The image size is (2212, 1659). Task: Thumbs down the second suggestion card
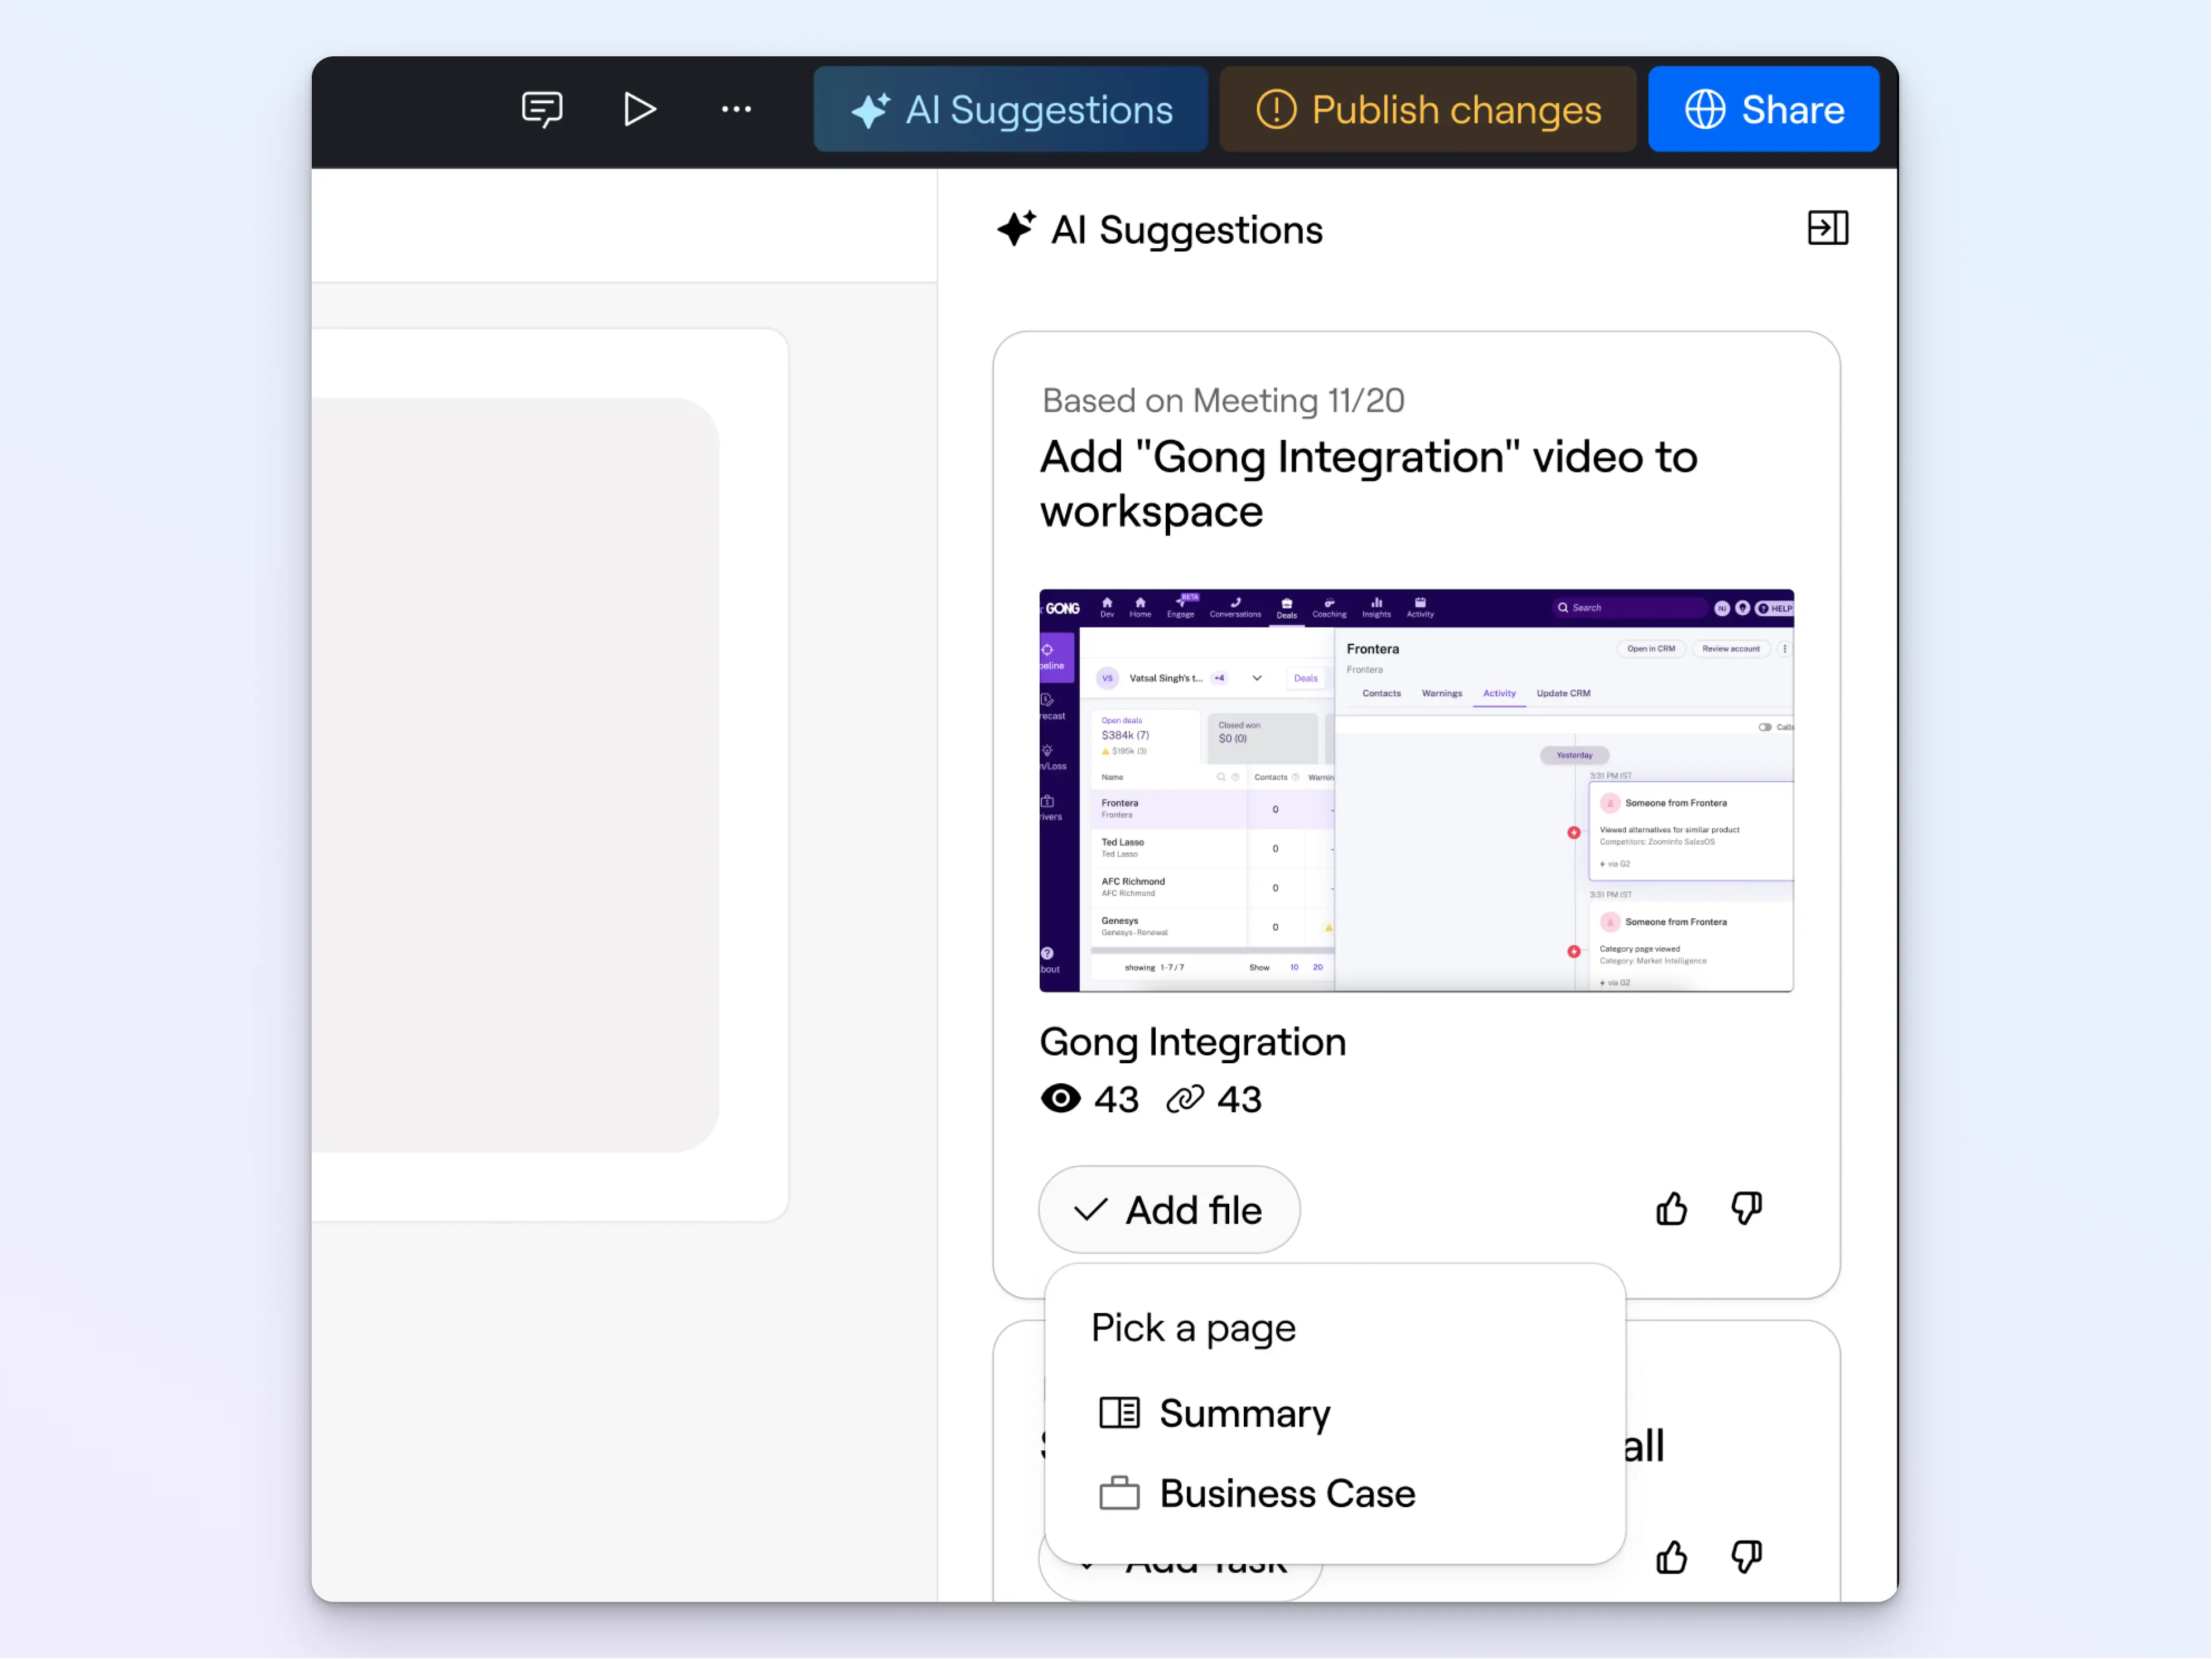pyautogui.click(x=1746, y=1557)
